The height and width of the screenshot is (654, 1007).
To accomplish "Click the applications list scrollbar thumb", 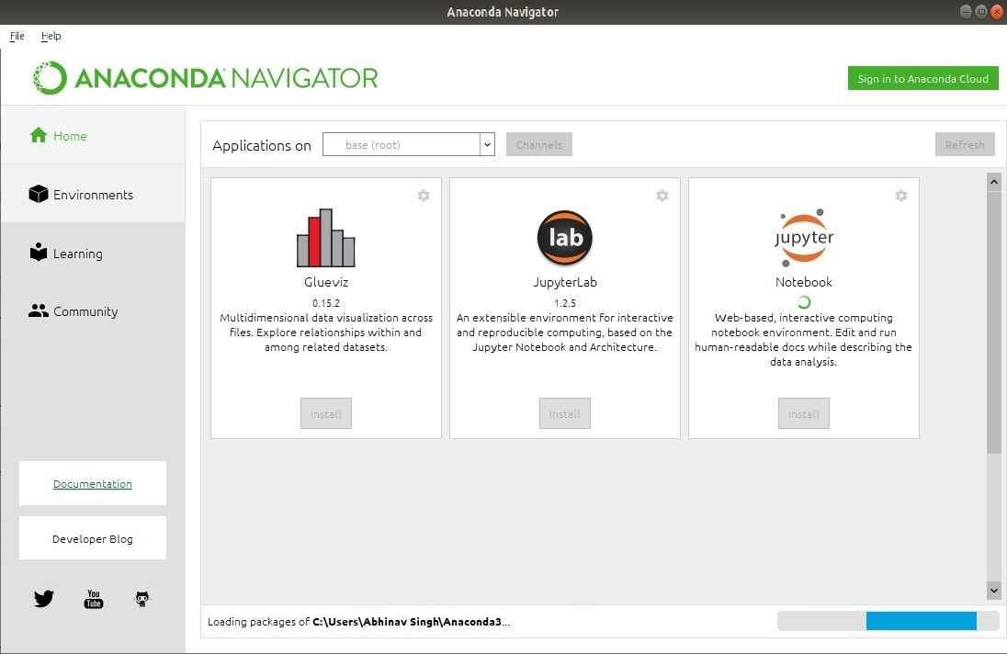I will coord(993,322).
